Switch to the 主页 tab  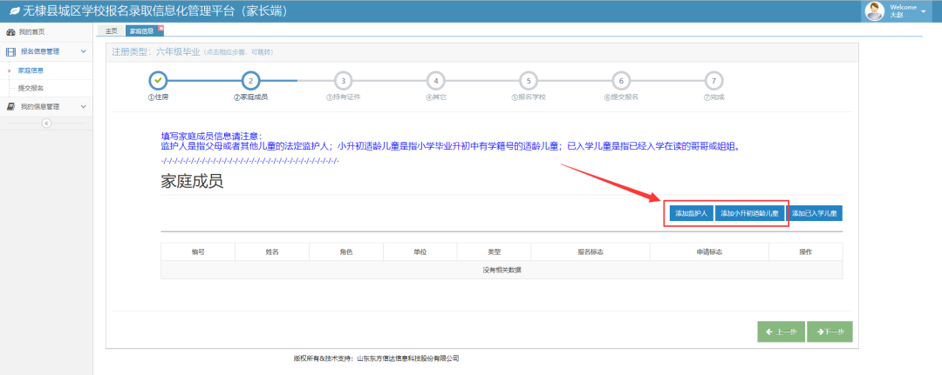[x=111, y=31]
